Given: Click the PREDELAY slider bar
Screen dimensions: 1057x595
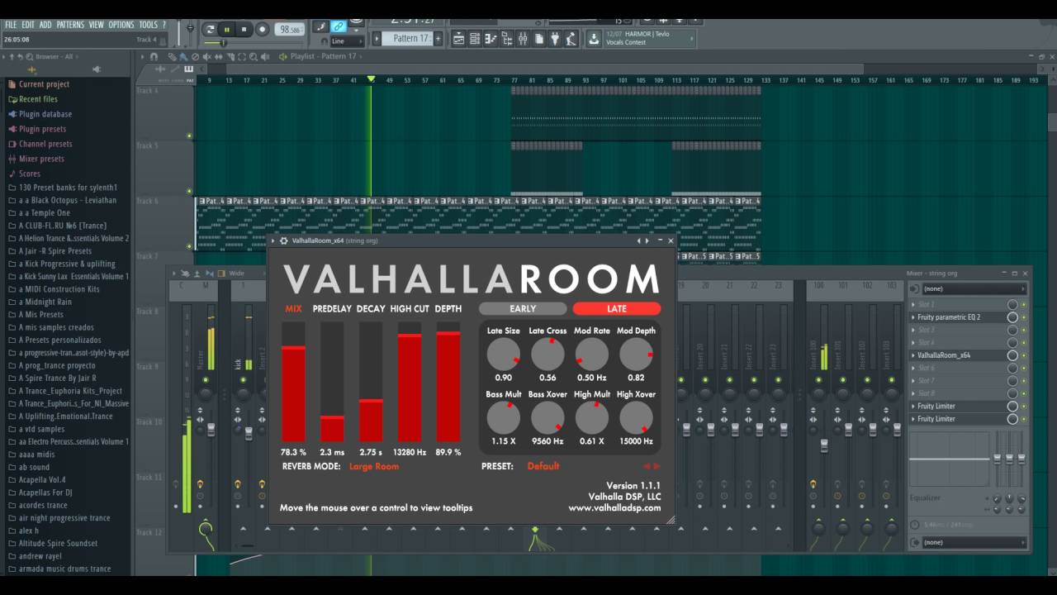Looking at the screenshot, I should coord(332,383).
